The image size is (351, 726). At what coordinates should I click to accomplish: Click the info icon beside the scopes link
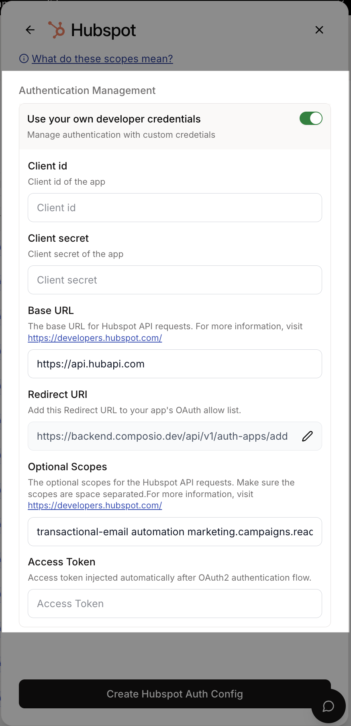24,59
